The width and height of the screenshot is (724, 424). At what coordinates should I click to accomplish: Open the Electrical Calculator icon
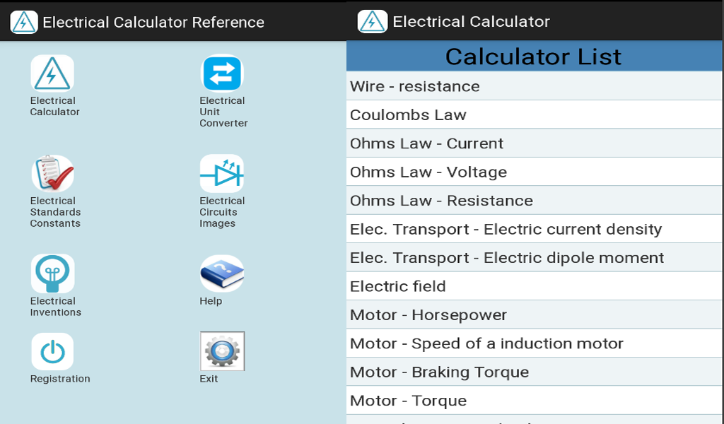pos(53,74)
